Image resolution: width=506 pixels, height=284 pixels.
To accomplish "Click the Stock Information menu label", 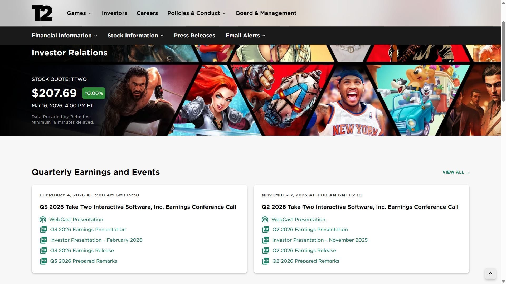I will tap(133, 35).
